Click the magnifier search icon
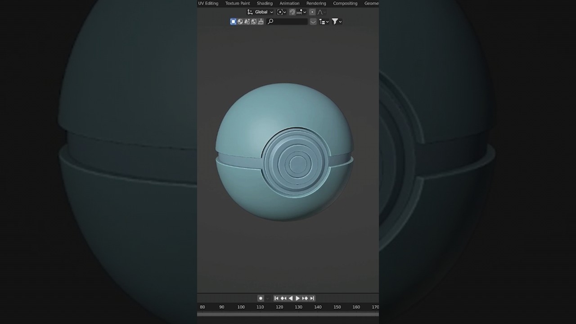This screenshot has height=324, width=576. (270, 22)
